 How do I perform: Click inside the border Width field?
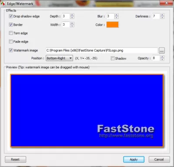pyautogui.click(x=66, y=24)
